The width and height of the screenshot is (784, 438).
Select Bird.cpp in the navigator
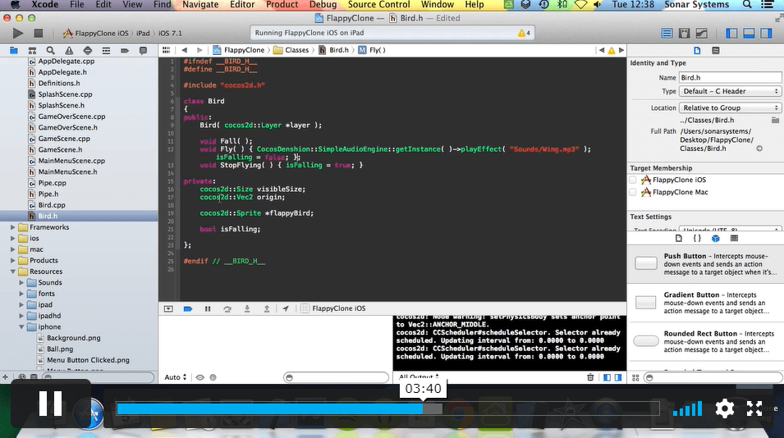[52, 205]
